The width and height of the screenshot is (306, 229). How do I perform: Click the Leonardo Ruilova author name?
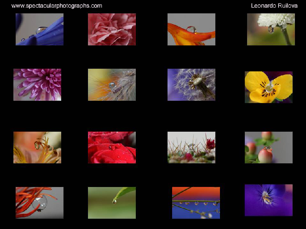click(274, 6)
